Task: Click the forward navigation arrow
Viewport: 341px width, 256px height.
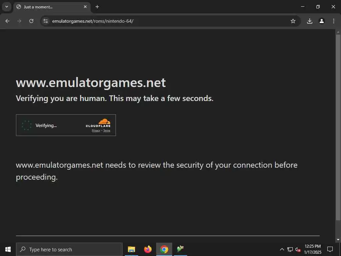Action: click(x=19, y=21)
